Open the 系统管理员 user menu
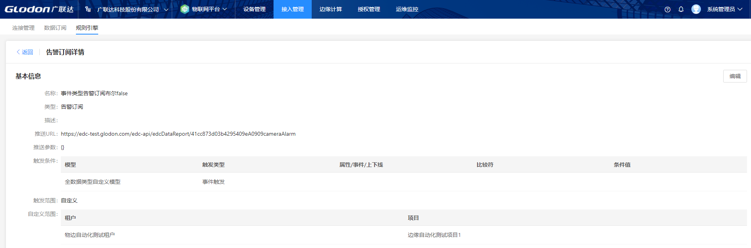 coord(724,9)
